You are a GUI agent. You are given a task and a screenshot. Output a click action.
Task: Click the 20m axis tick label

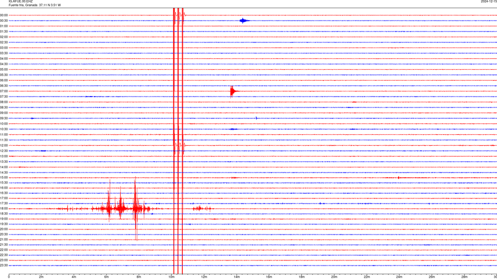point(334,277)
